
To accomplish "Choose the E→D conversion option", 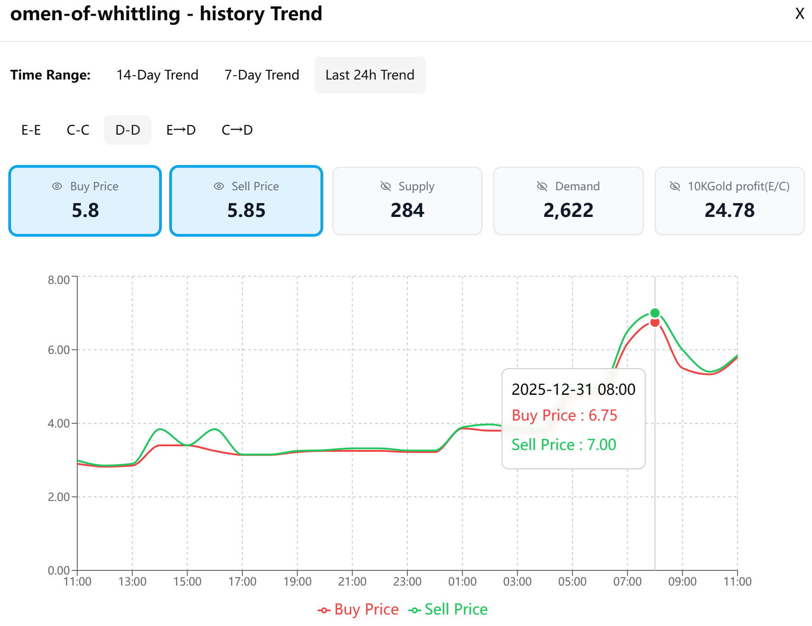I will 181,130.
